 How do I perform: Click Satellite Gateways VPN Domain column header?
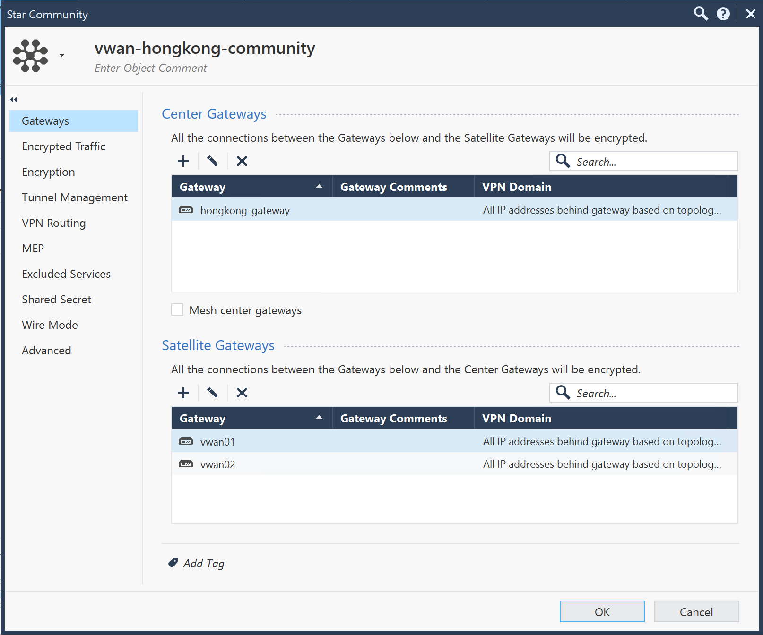click(601, 418)
